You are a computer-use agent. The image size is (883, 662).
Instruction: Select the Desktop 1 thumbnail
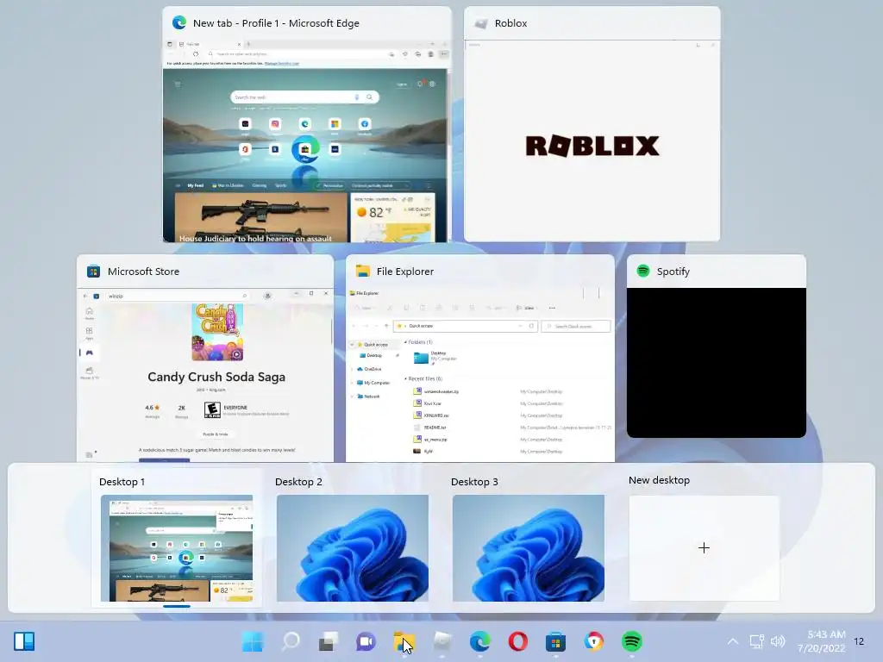(177, 548)
